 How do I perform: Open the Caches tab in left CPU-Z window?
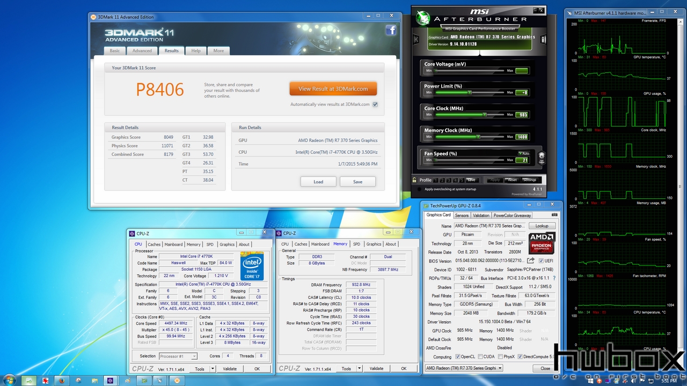(154, 244)
